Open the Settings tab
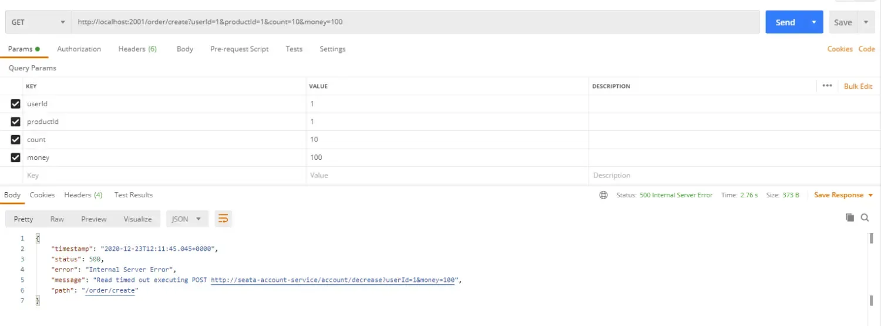Image resolution: width=881 pixels, height=326 pixels. tap(332, 49)
